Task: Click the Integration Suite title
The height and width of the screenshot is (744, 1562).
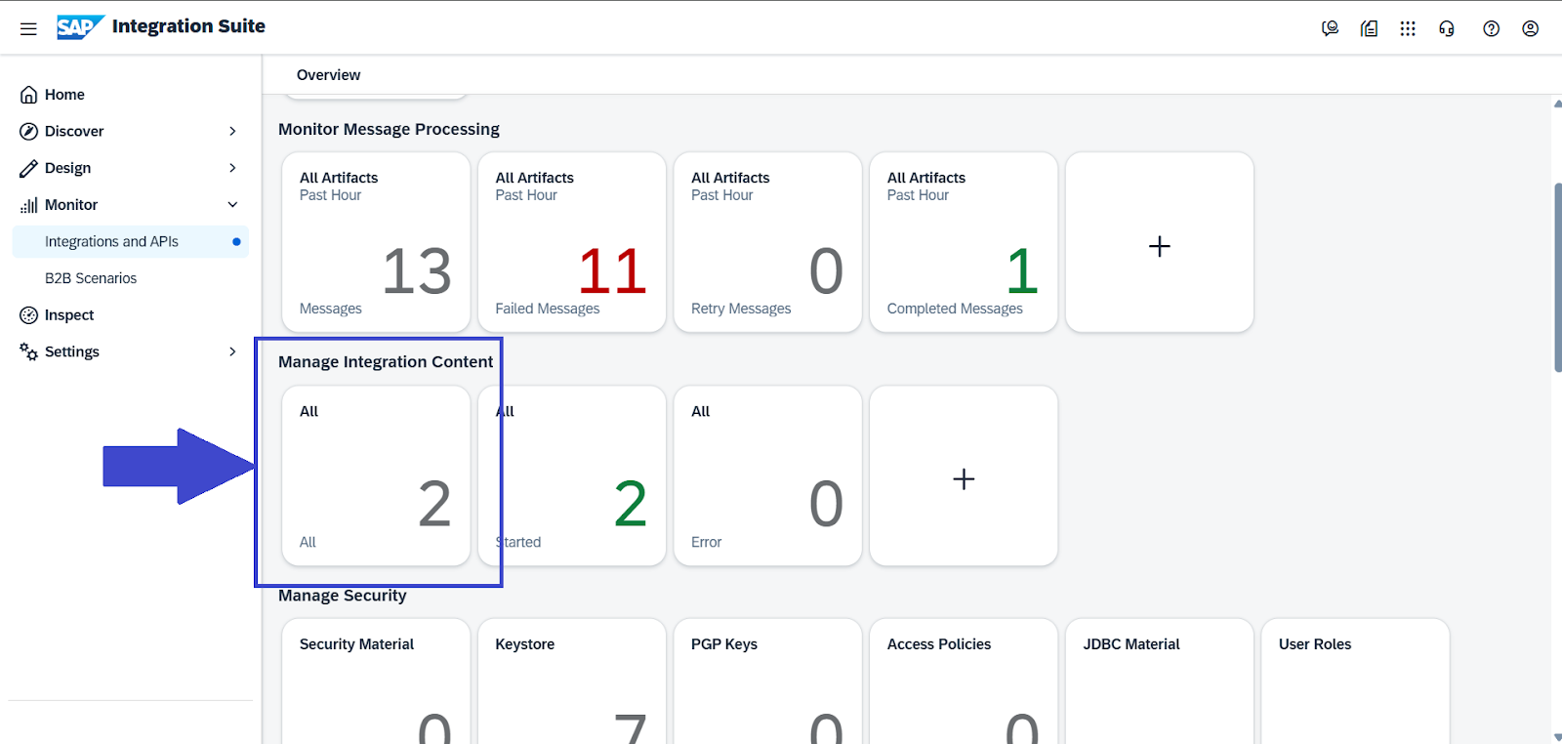Action: pos(188,26)
